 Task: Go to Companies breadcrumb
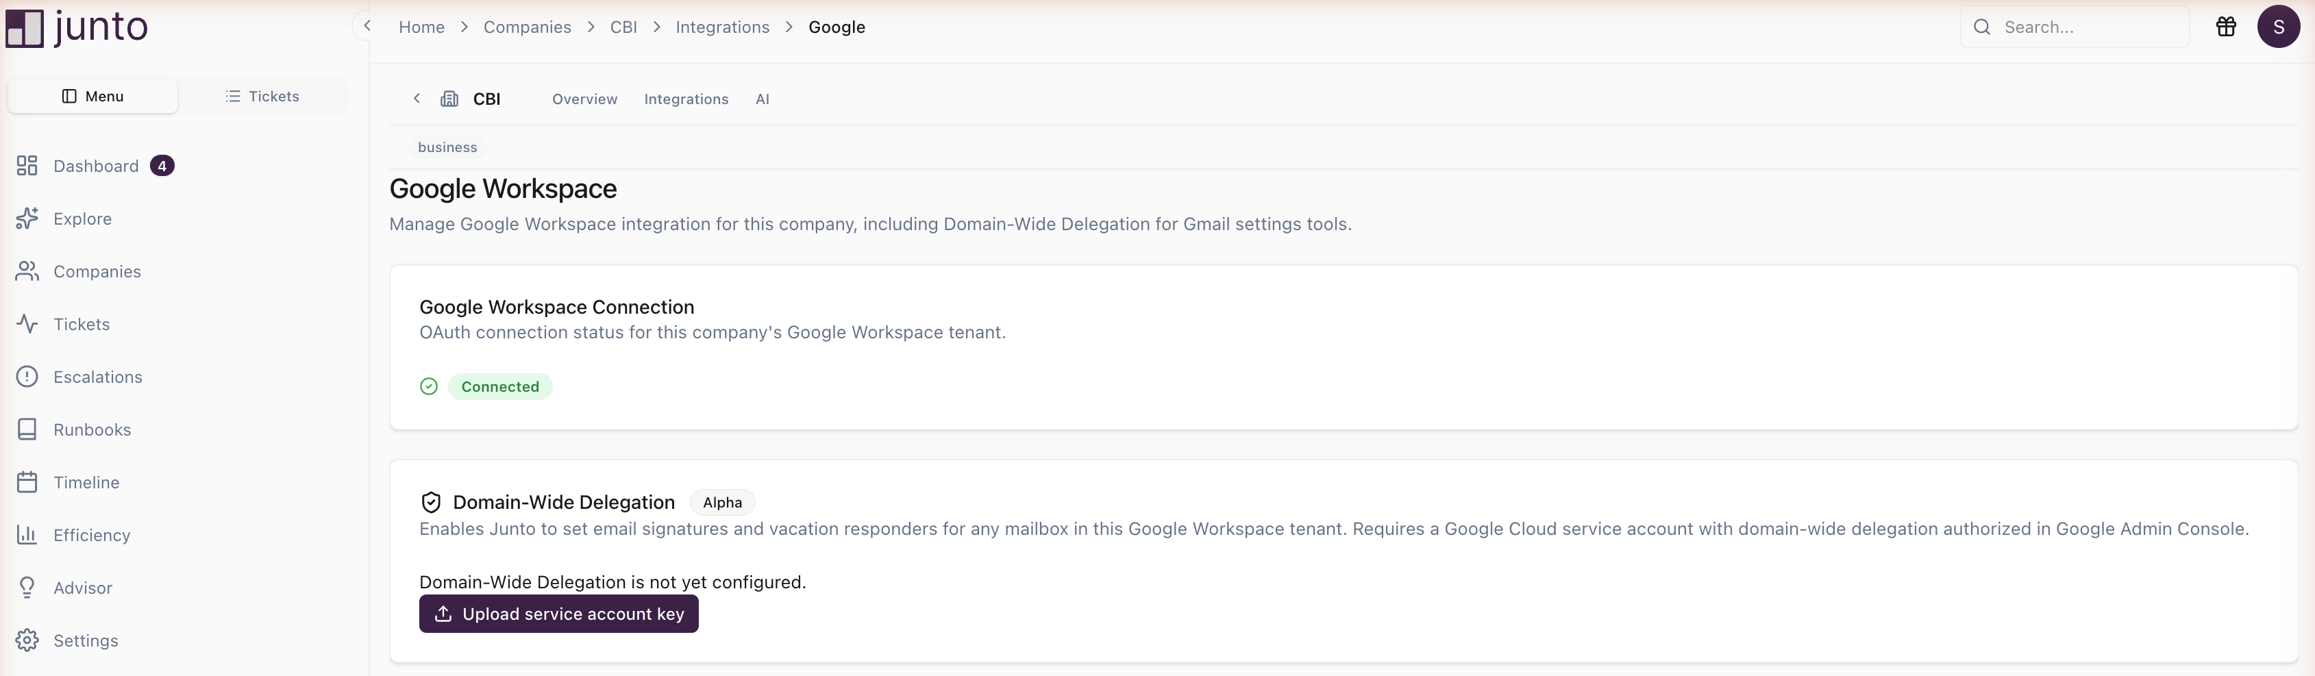coord(528,27)
